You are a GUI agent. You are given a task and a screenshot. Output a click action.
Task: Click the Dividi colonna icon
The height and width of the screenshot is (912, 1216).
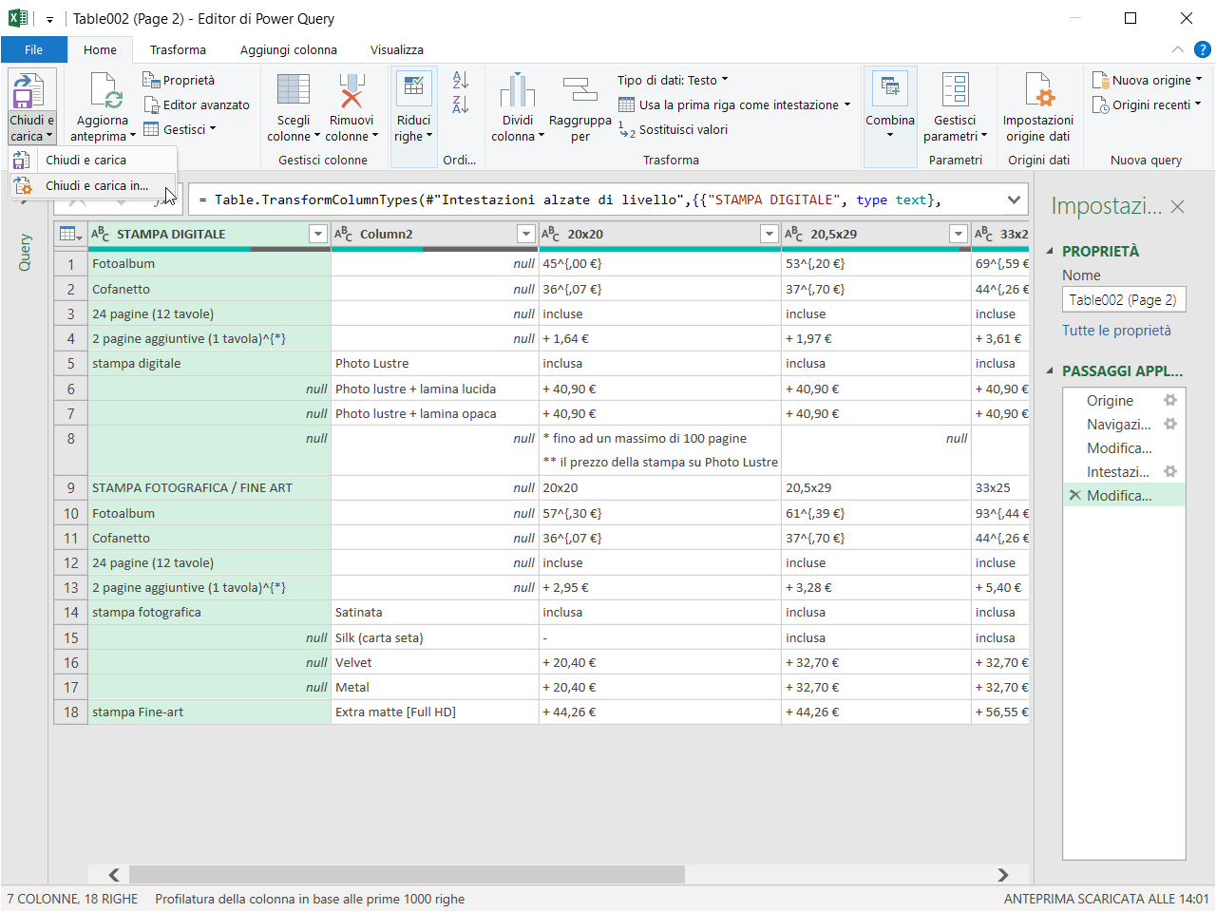(x=518, y=90)
